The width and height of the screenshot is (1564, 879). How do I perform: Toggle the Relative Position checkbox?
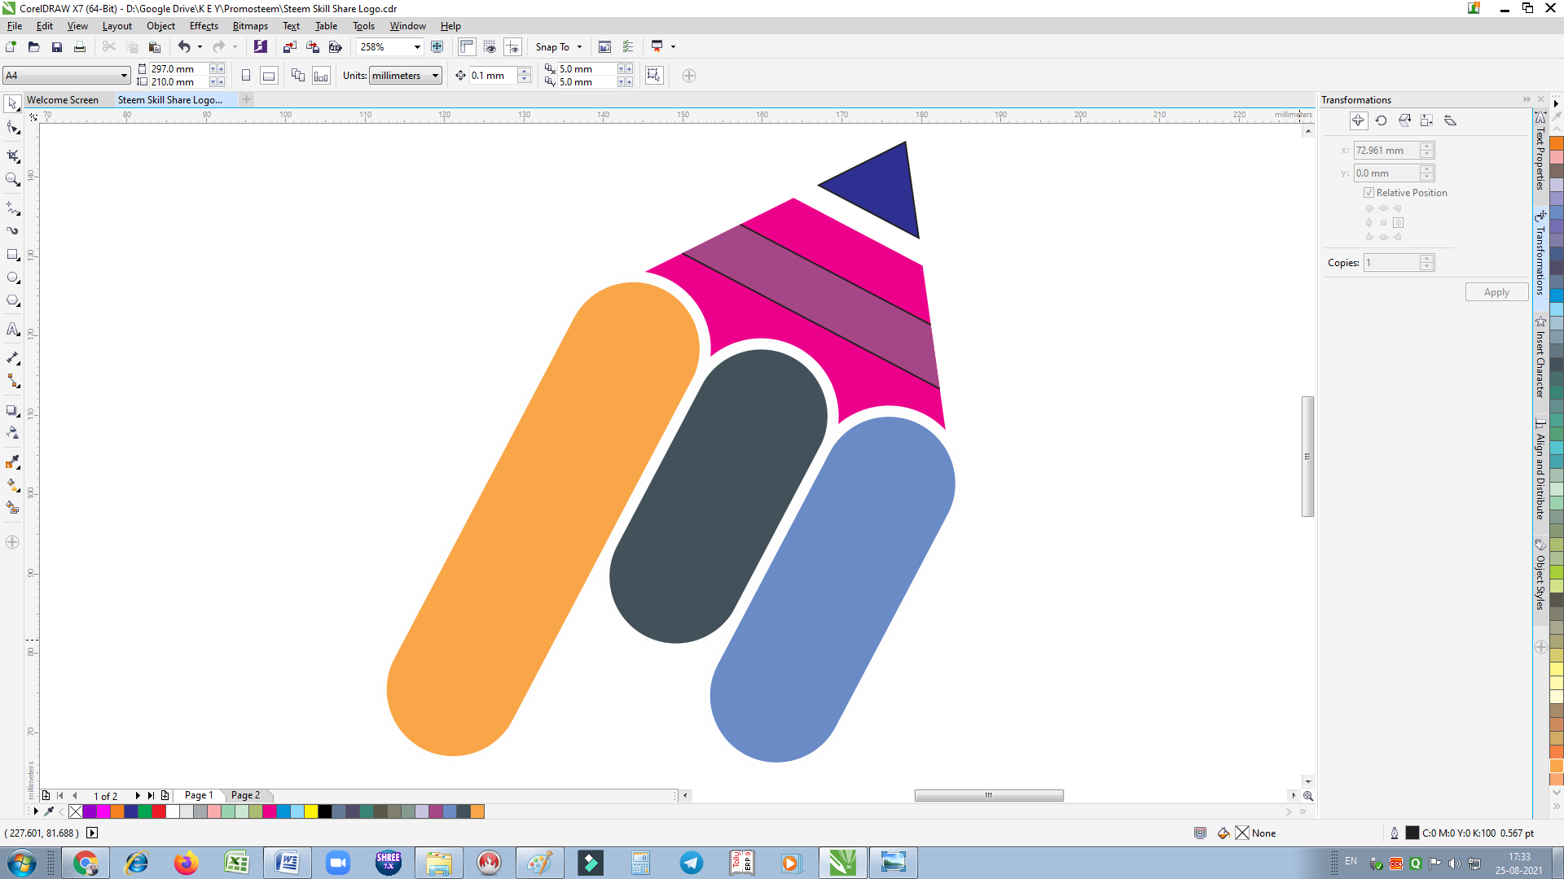(1368, 193)
